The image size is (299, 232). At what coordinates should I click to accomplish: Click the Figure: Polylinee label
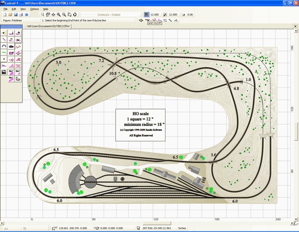pos(12,20)
